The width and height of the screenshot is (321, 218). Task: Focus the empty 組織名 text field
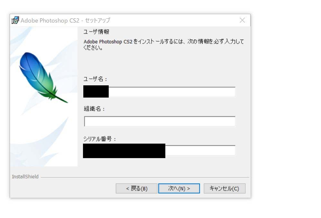(x=160, y=121)
